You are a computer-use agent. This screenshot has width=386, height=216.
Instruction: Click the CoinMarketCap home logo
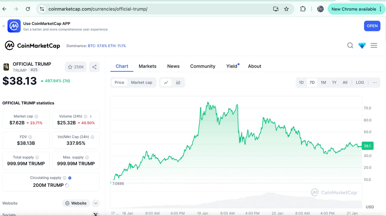[x=33, y=46]
